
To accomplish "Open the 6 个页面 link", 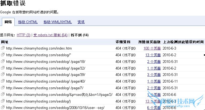I will pyautogui.click(x=154, y=108).
